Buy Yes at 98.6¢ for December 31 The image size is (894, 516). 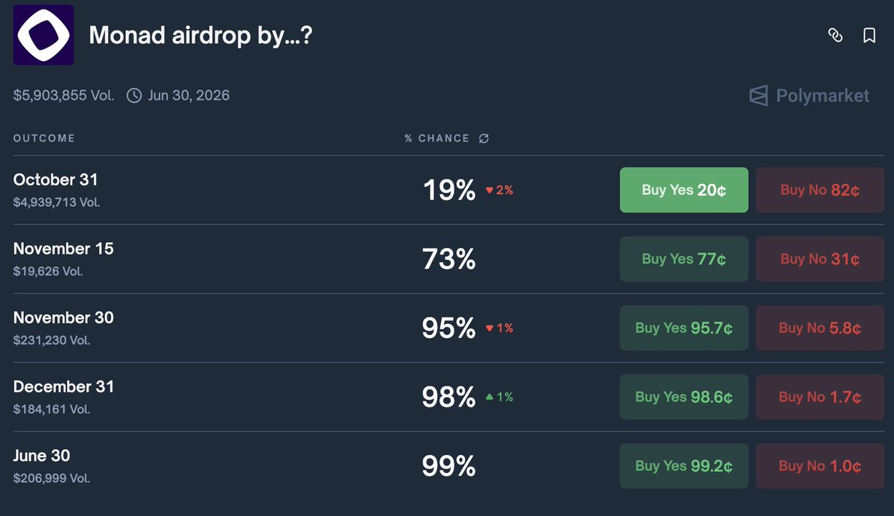pos(684,397)
